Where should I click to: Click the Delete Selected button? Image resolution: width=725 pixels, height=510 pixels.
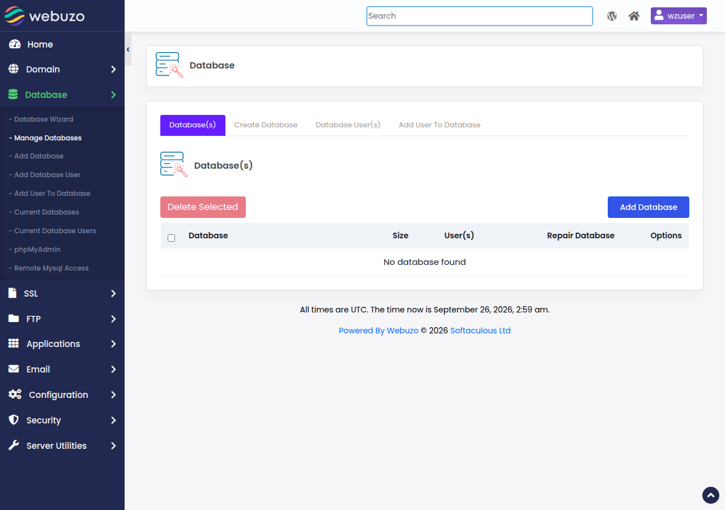(x=203, y=207)
